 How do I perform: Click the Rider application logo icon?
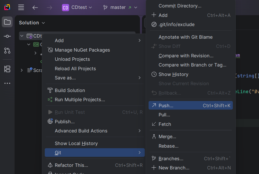(x=7, y=7)
